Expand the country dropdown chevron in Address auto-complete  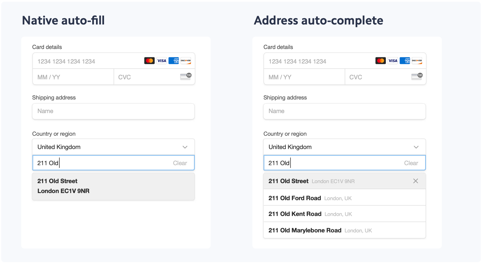point(416,147)
